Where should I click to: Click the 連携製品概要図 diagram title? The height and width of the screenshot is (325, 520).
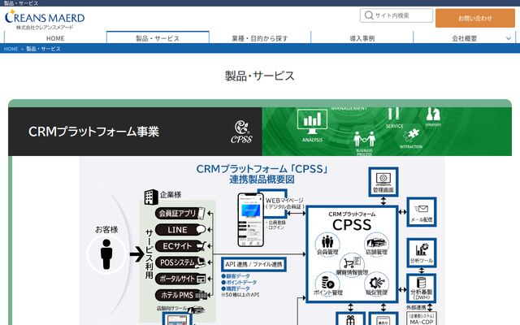coord(262,180)
